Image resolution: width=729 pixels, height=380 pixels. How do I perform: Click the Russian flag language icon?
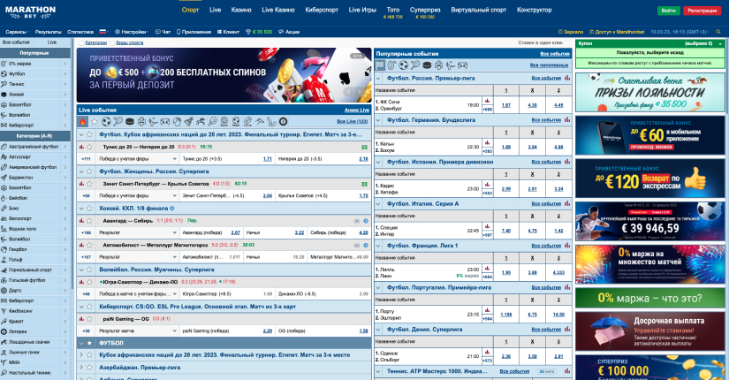click(x=102, y=30)
